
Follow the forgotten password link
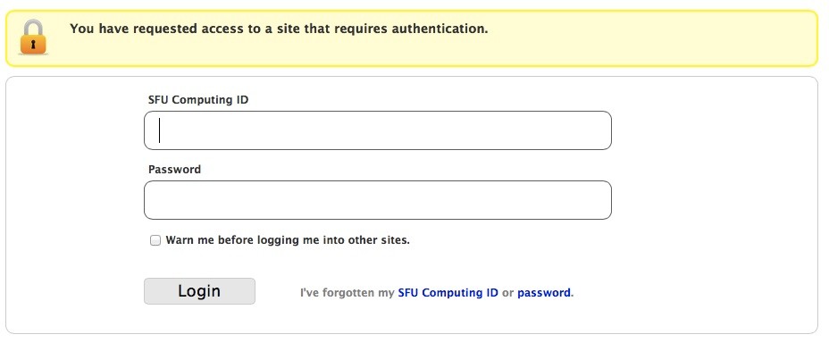[543, 292]
